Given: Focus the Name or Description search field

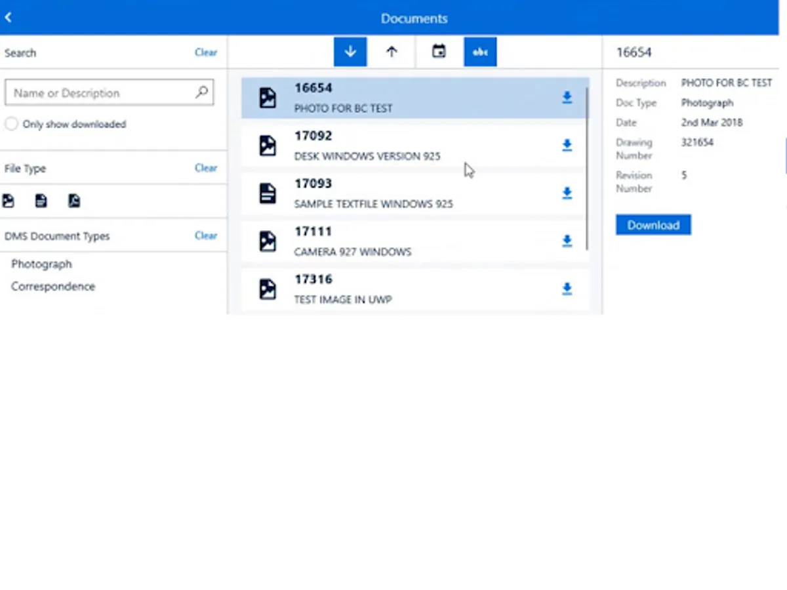Looking at the screenshot, I should (x=110, y=93).
